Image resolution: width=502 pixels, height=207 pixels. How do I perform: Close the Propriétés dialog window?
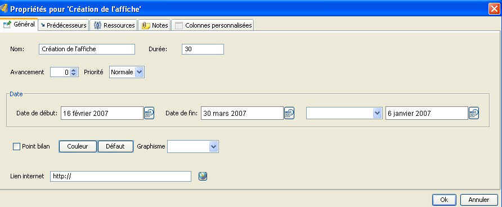pyautogui.click(x=494, y=8)
